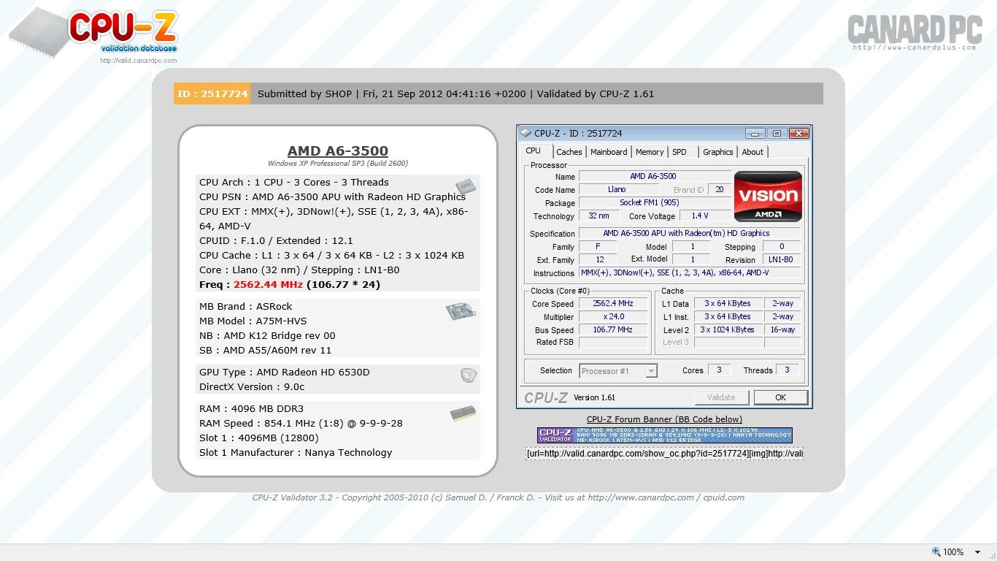
Task: Click the 'SB : AMD A55/A60M rev 11' line
Action: [266, 351]
